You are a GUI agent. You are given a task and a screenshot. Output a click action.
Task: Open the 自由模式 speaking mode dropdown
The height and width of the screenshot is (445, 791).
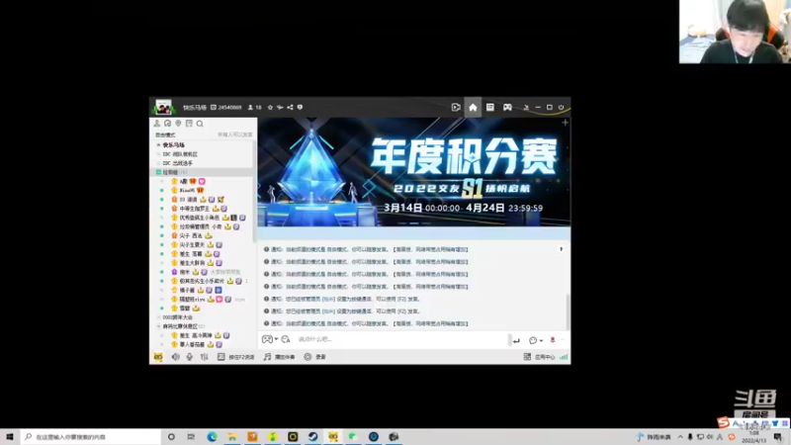[165, 134]
